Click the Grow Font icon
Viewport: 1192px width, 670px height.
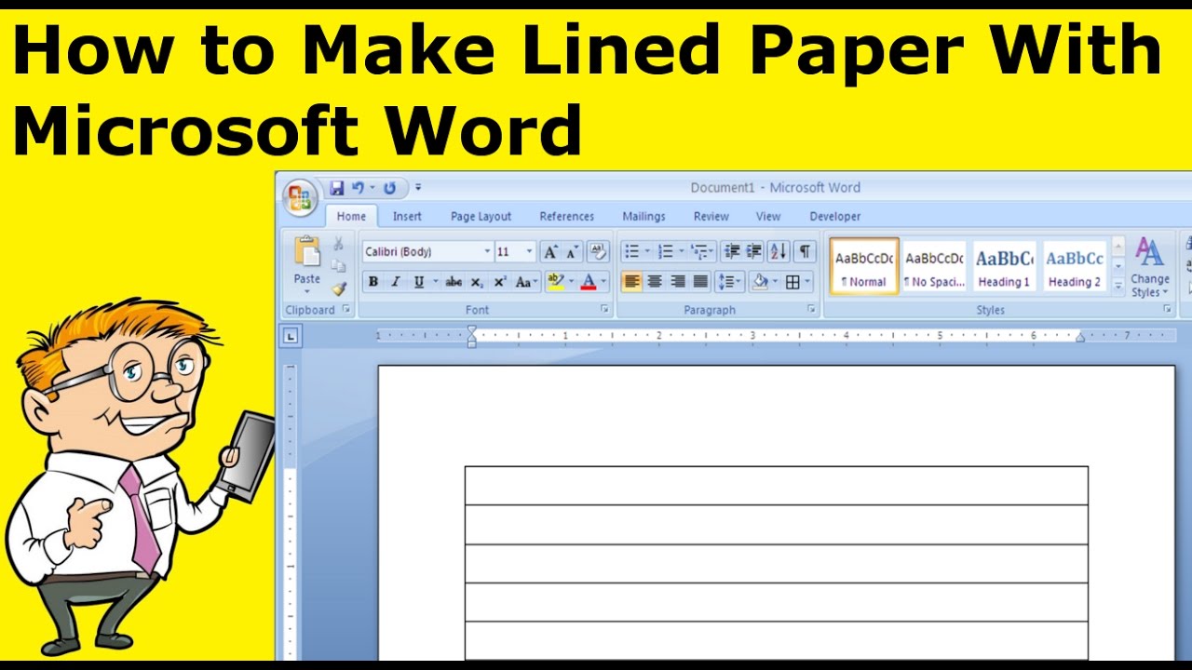point(550,251)
